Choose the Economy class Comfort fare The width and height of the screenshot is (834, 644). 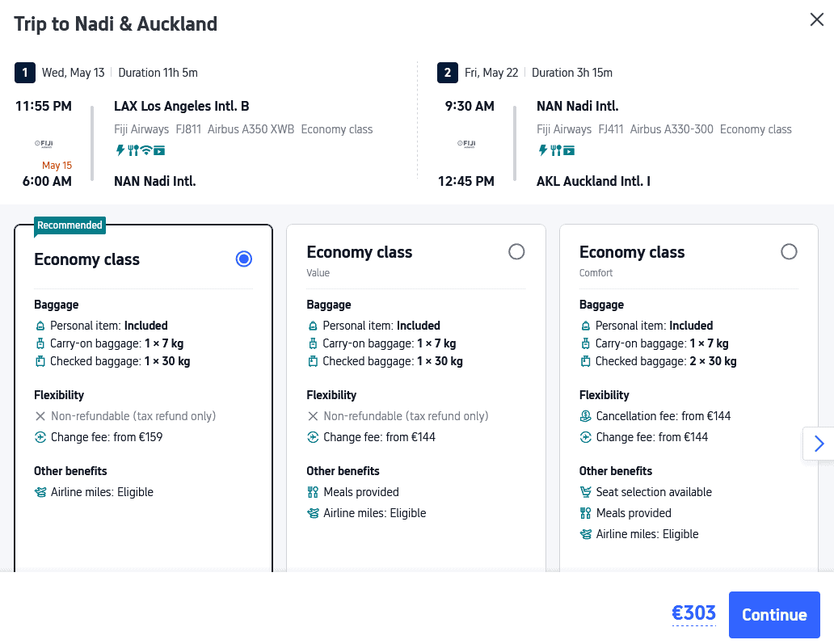[x=789, y=252]
